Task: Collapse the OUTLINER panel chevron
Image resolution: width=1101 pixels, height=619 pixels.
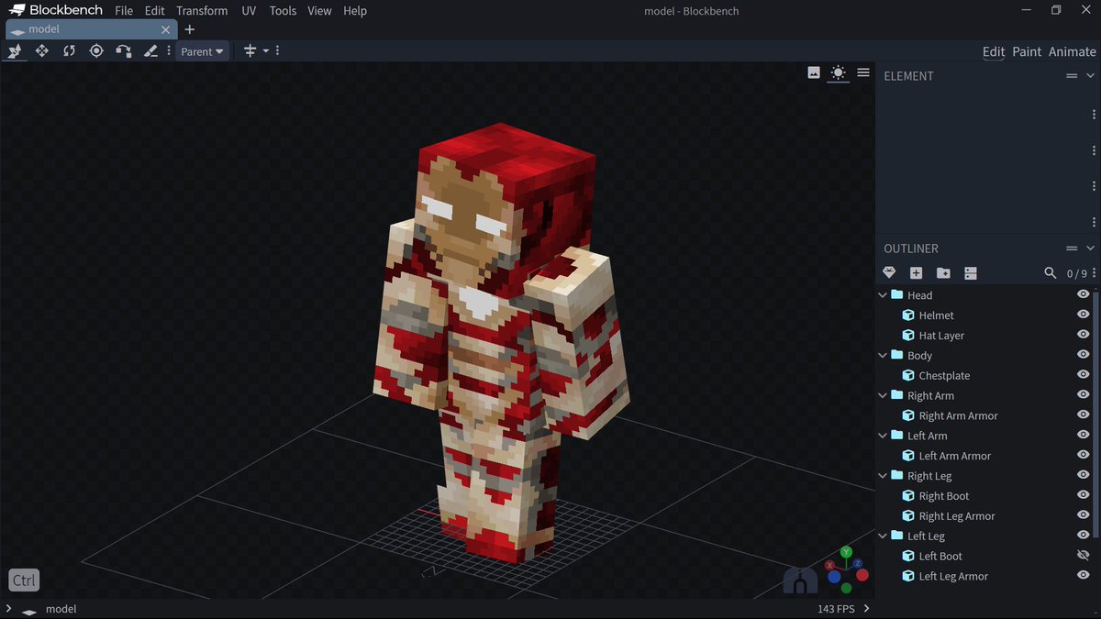Action: coord(1090,249)
